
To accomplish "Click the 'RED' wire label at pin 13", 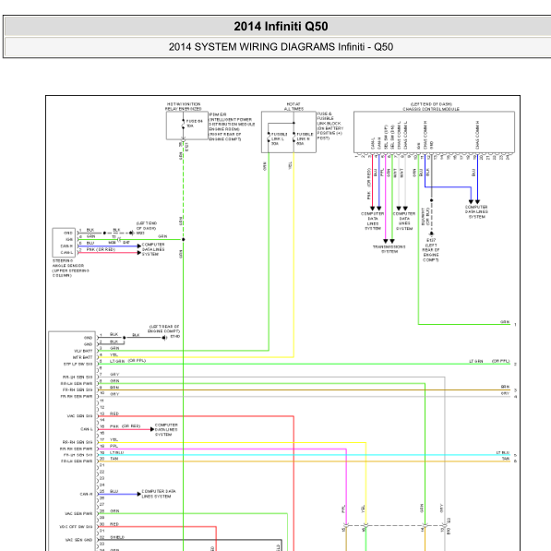I will point(114,413).
